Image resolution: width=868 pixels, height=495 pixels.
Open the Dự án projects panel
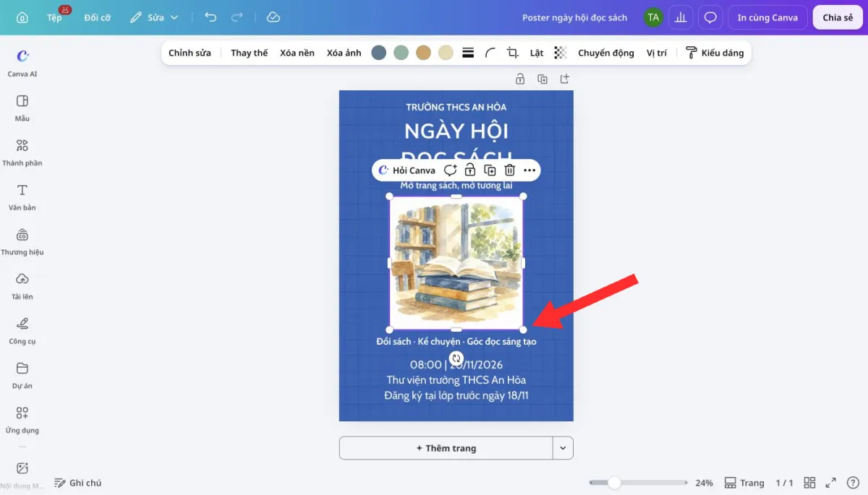[22, 375]
